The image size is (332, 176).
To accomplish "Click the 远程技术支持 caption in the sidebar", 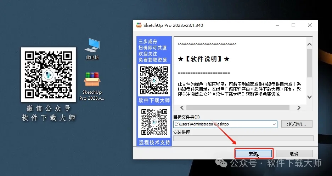I will [154, 142].
